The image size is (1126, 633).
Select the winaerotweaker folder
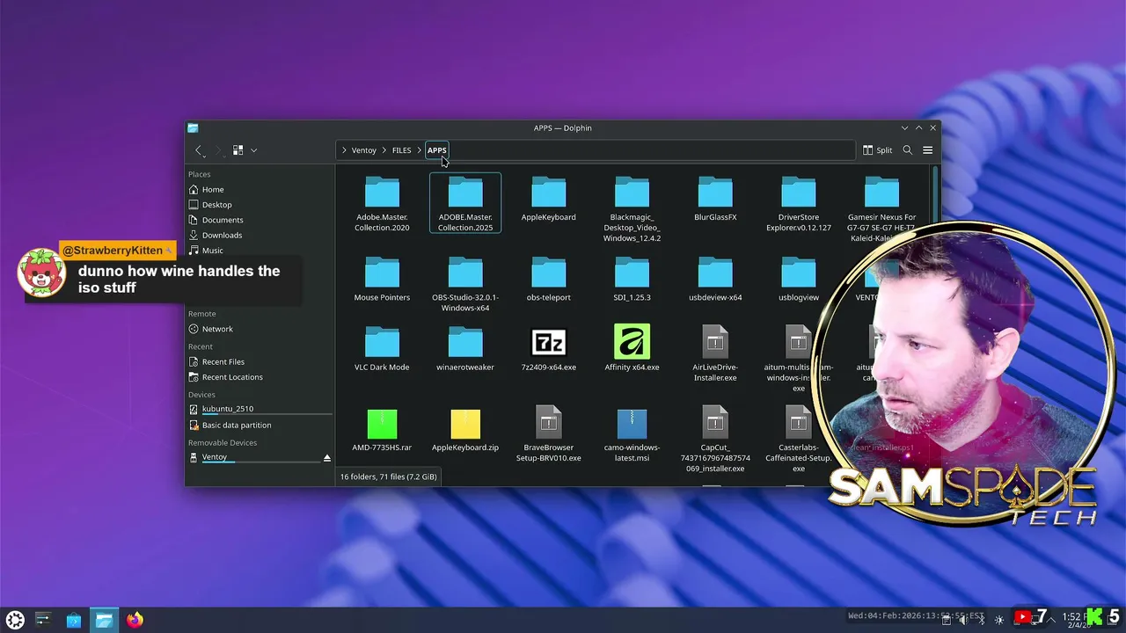point(465,349)
